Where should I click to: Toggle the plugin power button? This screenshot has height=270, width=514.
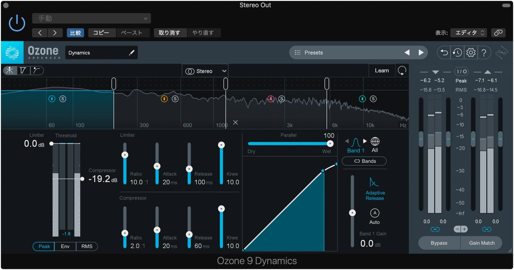coord(17,23)
